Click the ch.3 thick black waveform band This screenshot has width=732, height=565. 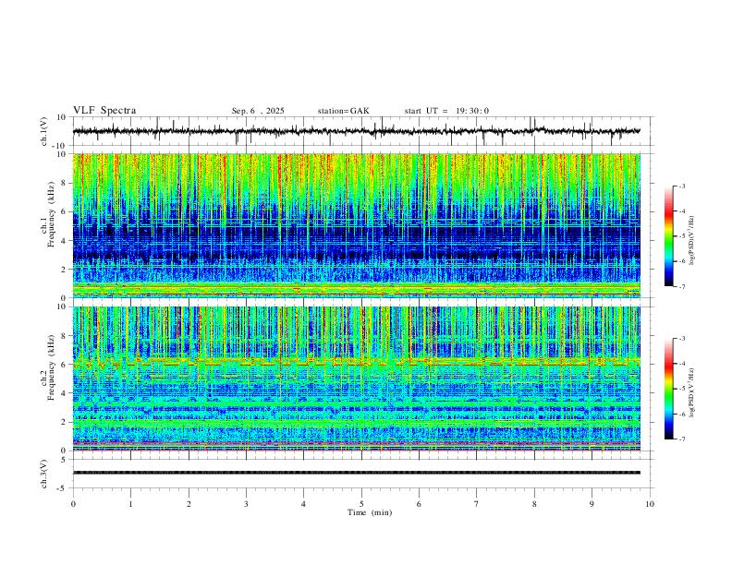[x=357, y=473]
